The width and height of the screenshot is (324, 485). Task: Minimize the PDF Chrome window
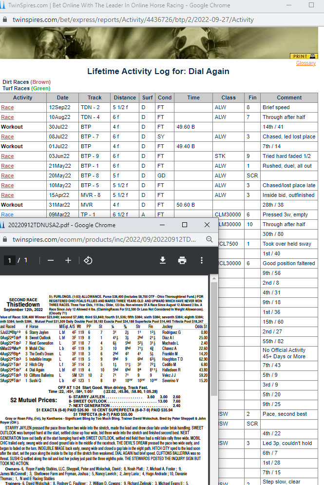click(x=162, y=225)
